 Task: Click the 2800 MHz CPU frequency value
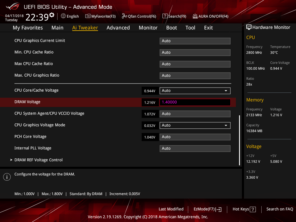click(x=254, y=53)
